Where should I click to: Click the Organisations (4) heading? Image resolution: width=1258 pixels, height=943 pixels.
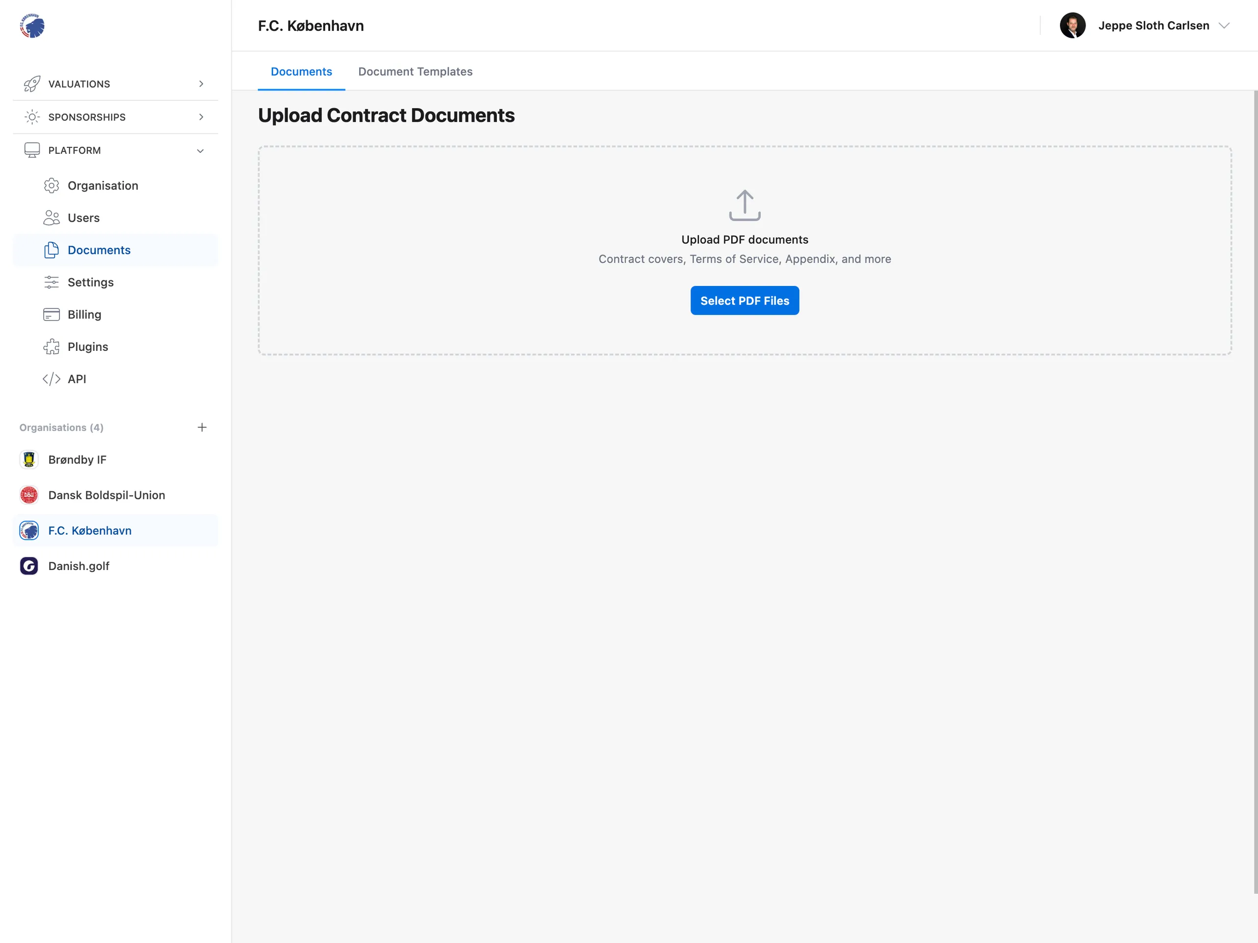61,427
